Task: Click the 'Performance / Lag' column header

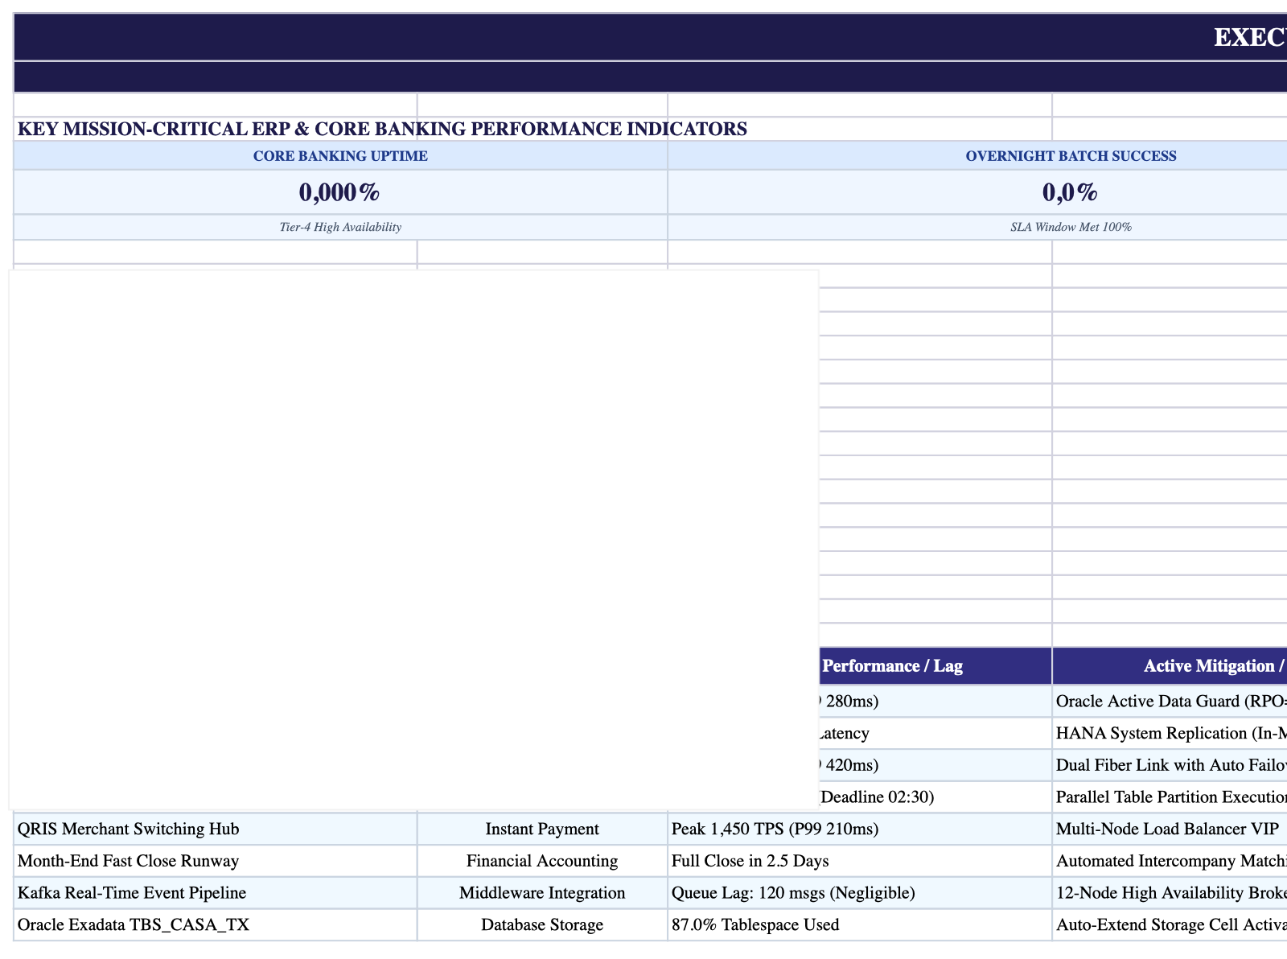Action: tap(935, 666)
